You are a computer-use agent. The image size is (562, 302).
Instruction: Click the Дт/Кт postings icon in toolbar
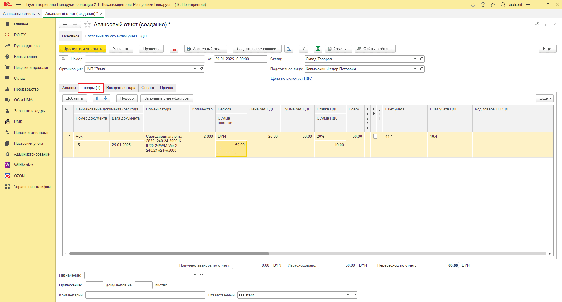[x=174, y=49]
